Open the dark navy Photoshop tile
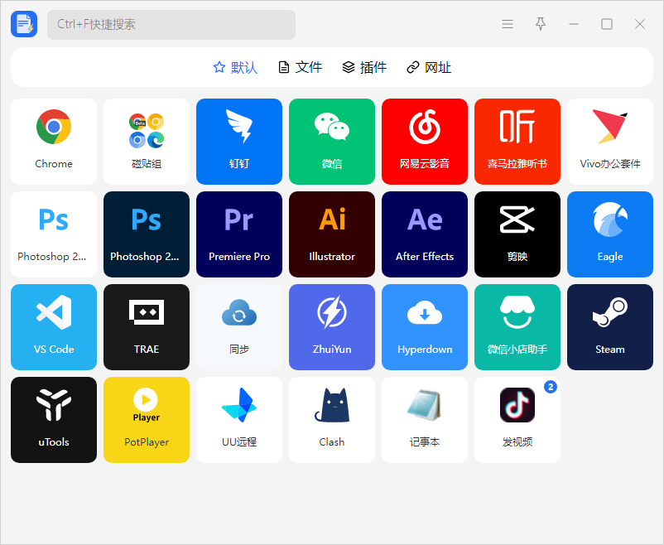The image size is (664, 545). (147, 234)
